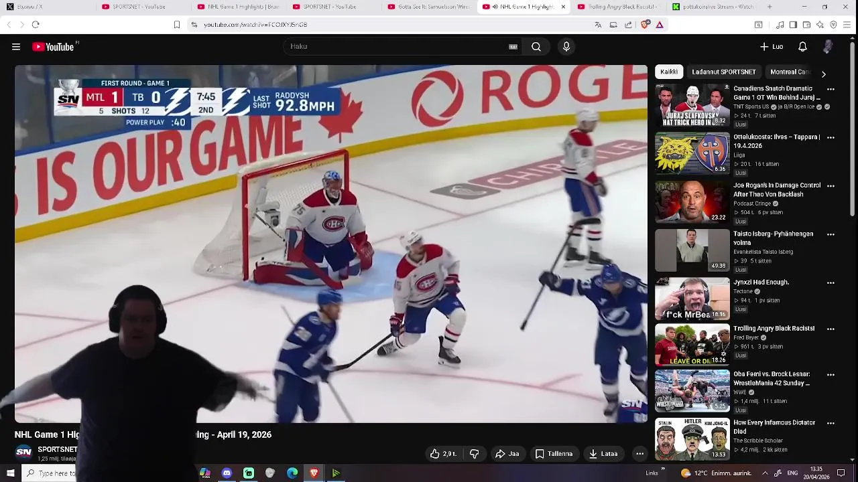Viewport: 858px width, 482px height.
Task: Open the YouTube hamburger guide menu
Action: [x=16, y=47]
